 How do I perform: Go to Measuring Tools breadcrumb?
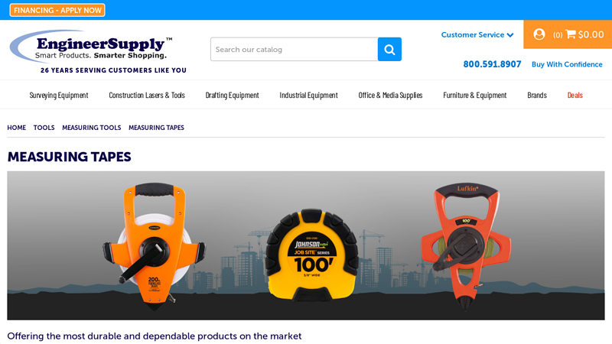tap(91, 128)
